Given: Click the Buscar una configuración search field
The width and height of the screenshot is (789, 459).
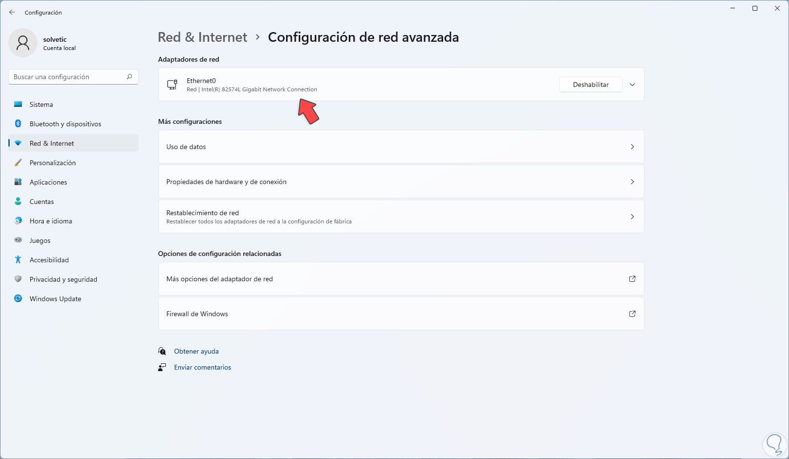Looking at the screenshot, I should 73,77.
